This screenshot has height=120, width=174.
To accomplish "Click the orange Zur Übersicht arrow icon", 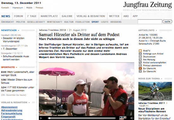I will coord(140,69).
